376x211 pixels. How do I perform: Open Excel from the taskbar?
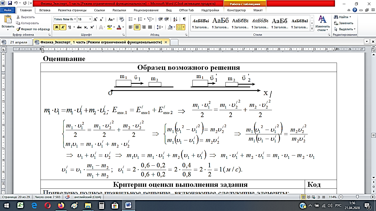(x=20, y=205)
